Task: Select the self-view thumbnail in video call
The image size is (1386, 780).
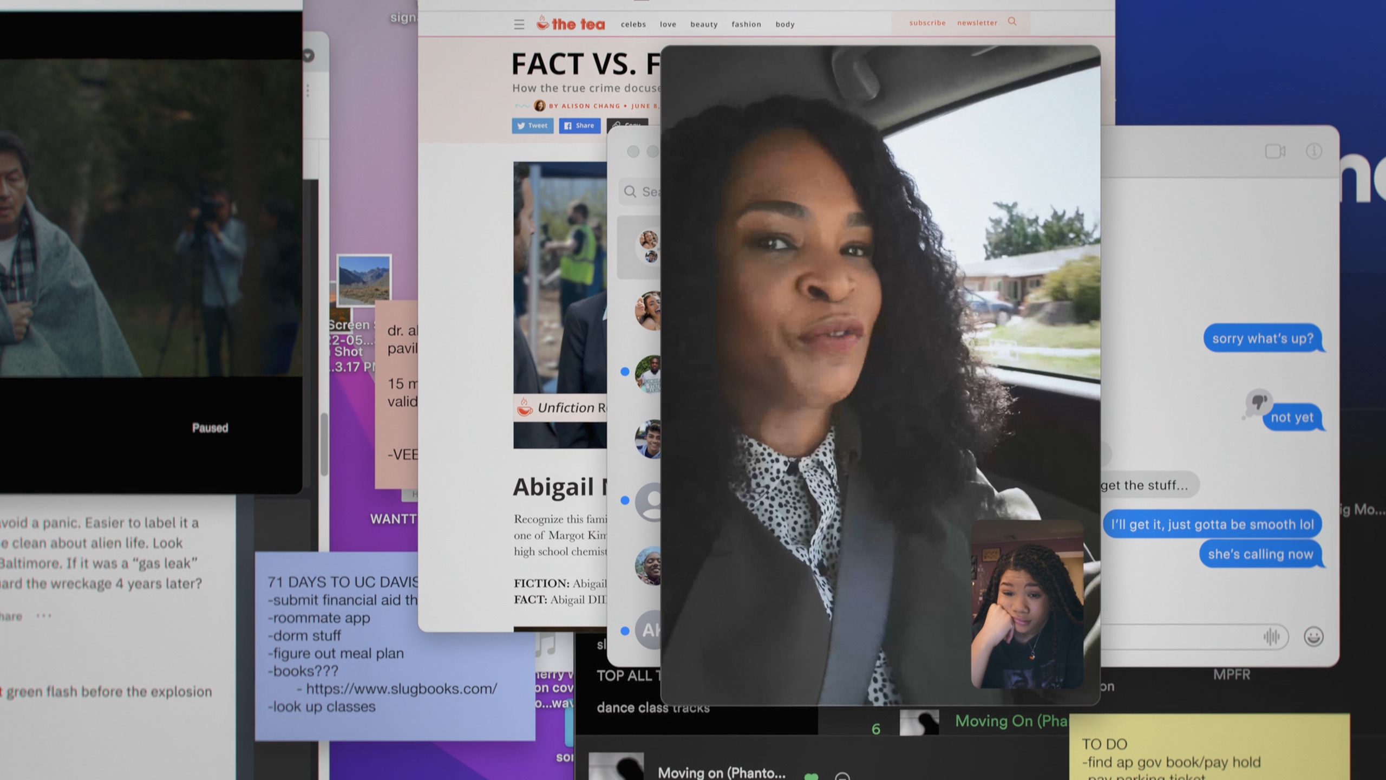Action: click(x=1027, y=604)
